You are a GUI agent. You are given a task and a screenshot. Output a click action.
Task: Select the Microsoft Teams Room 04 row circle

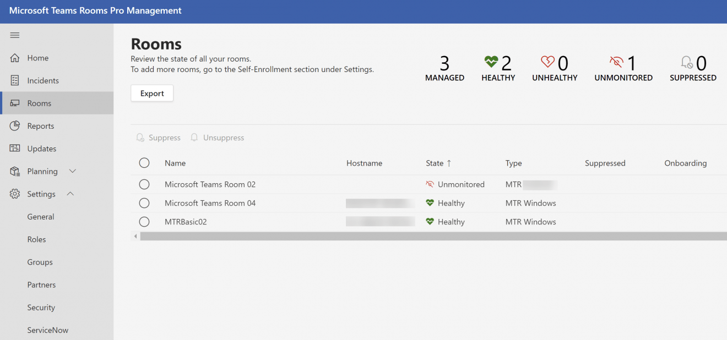click(x=144, y=203)
